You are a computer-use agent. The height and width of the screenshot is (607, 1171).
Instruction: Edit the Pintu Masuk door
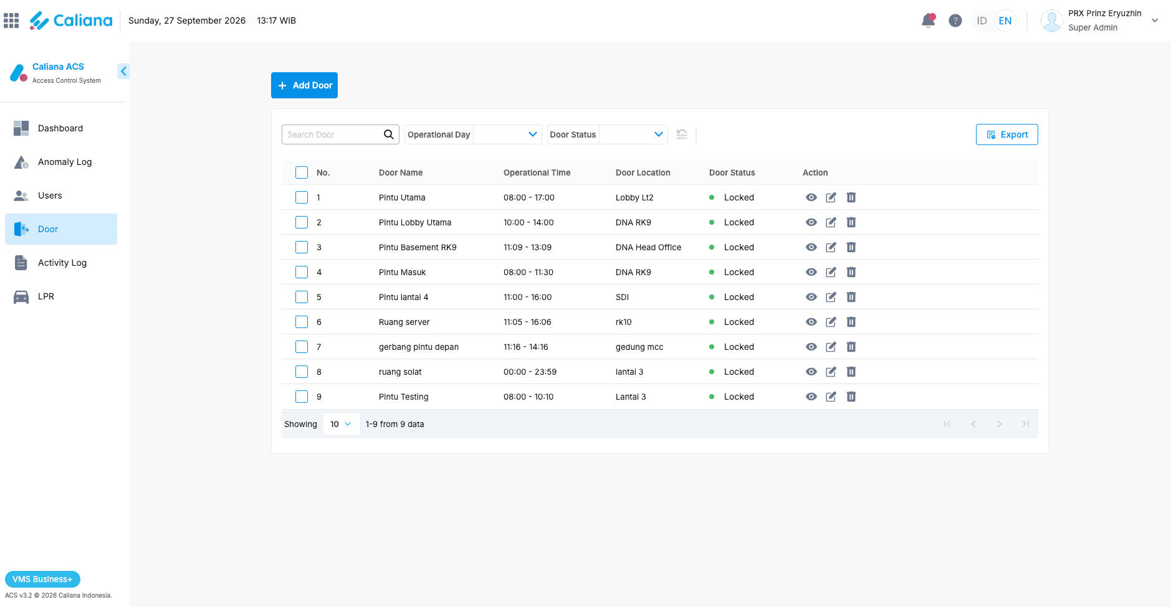[x=831, y=272]
